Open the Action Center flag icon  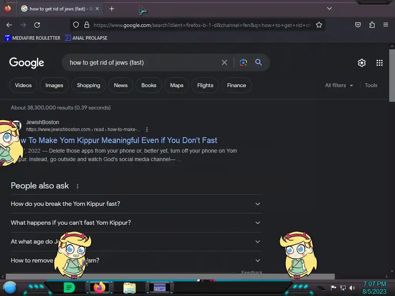[333, 288]
